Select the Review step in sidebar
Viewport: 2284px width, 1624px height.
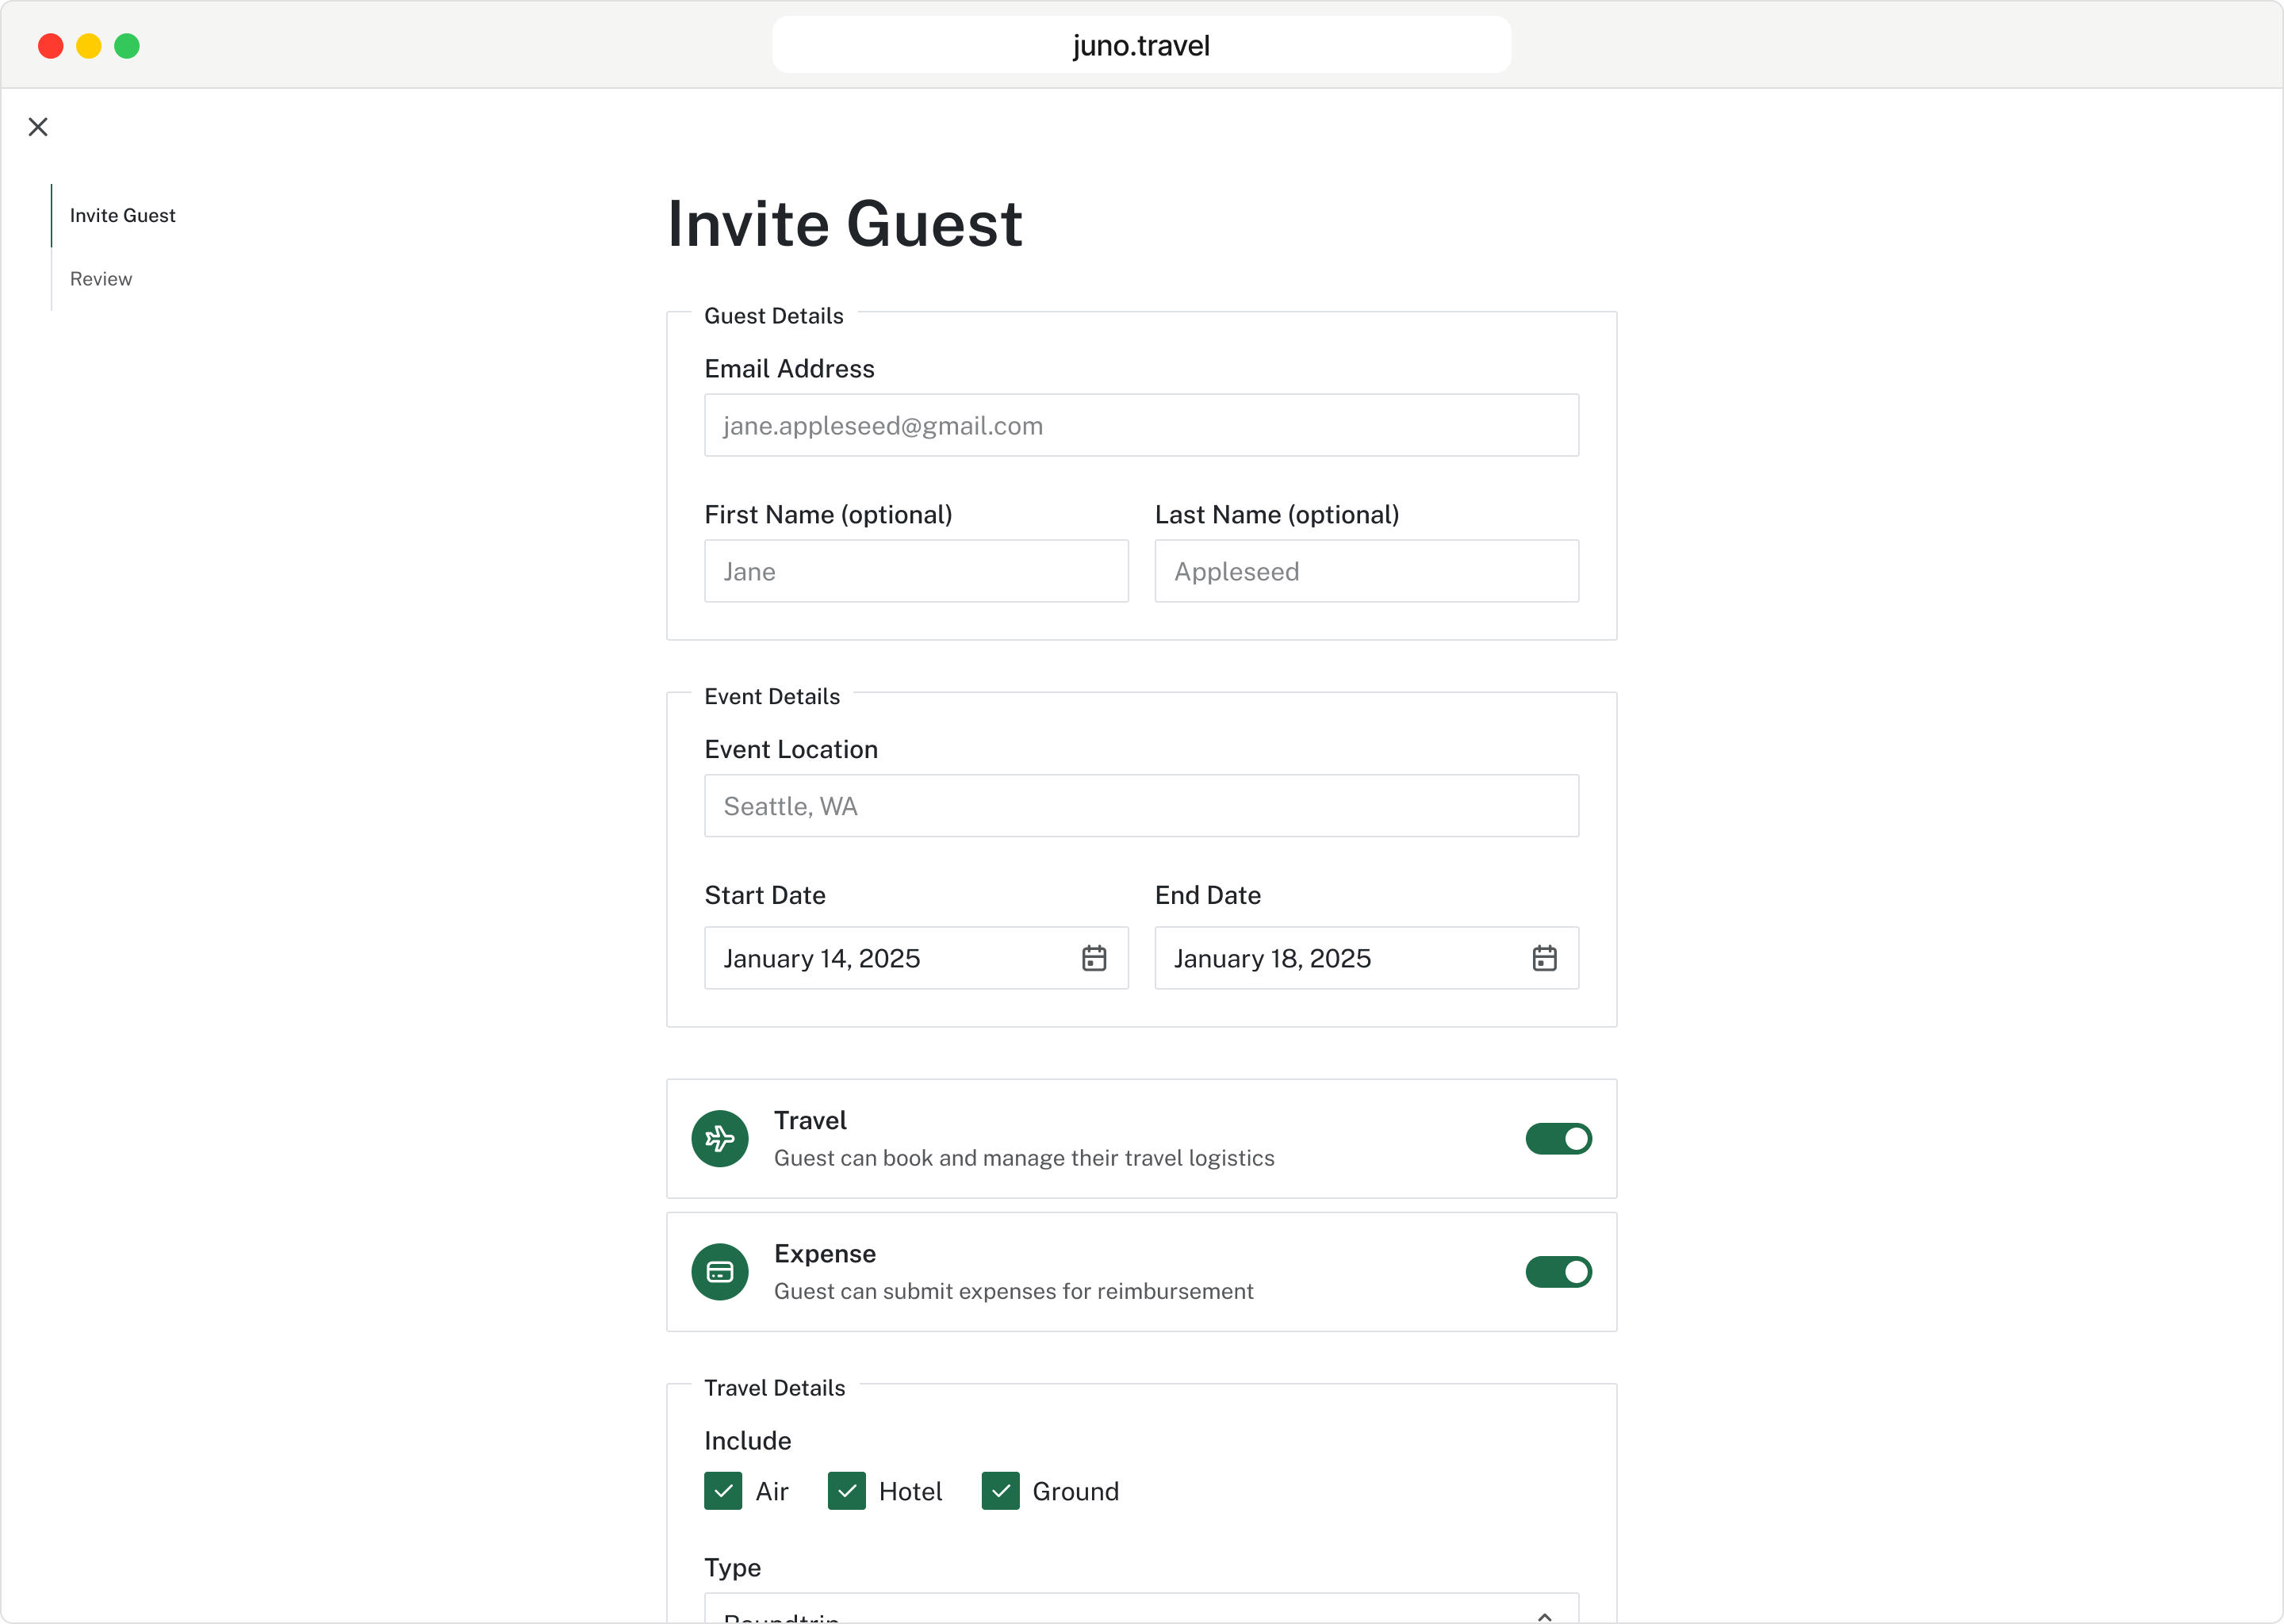point(100,278)
